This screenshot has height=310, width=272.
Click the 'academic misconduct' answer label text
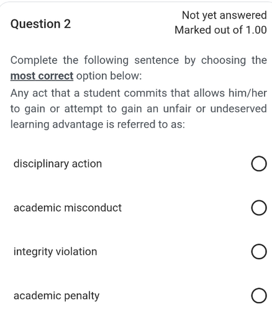click(x=68, y=208)
